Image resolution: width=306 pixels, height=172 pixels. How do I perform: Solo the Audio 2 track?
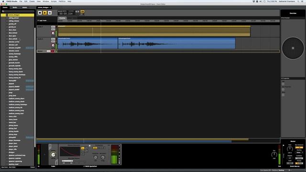tap(53, 39)
